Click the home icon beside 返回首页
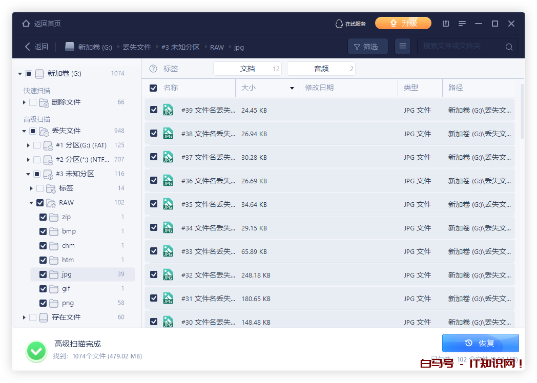537x383 pixels. (x=25, y=23)
